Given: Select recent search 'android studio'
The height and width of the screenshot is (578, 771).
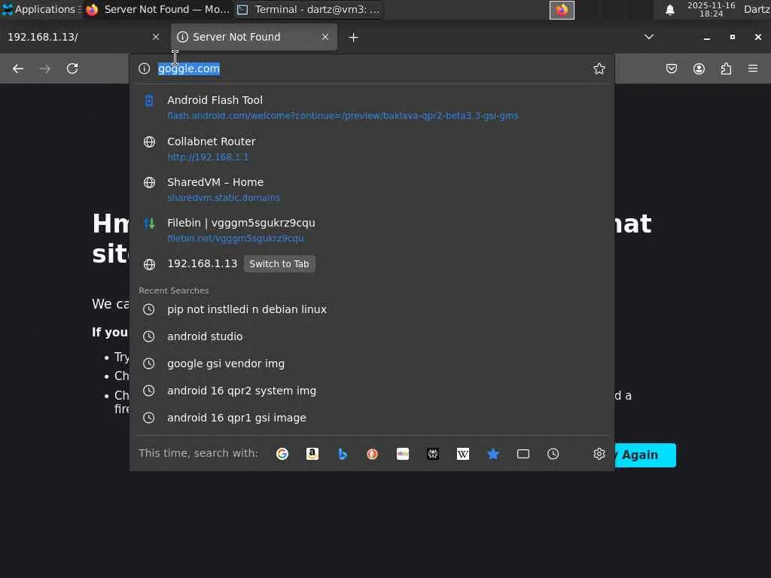Looking at the screenshot, I should pyautogui.click(x=372, y=336).
